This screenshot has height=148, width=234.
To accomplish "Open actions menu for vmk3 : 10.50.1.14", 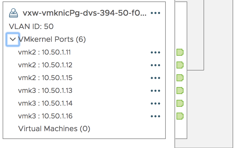I will pyautogui.click(x=155, y=103).
